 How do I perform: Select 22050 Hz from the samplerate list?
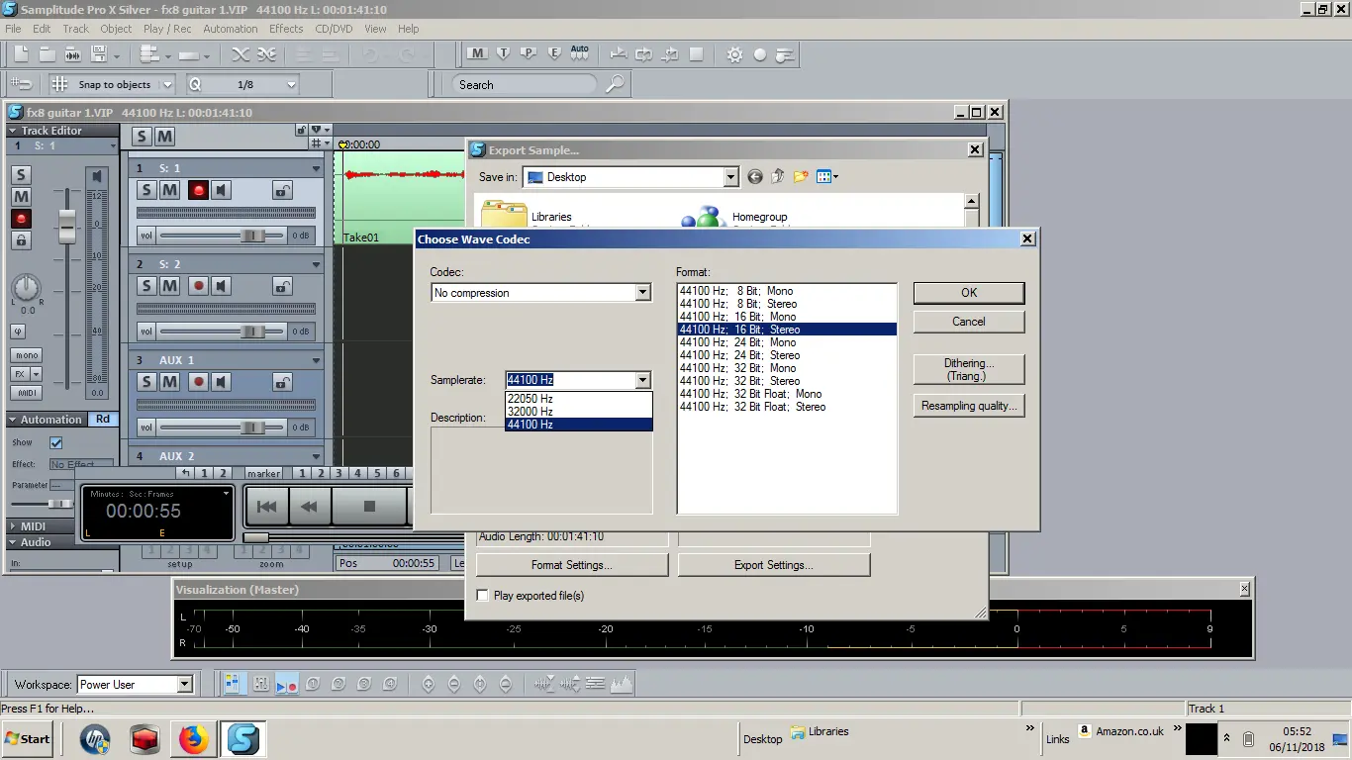tap(531, 399)
